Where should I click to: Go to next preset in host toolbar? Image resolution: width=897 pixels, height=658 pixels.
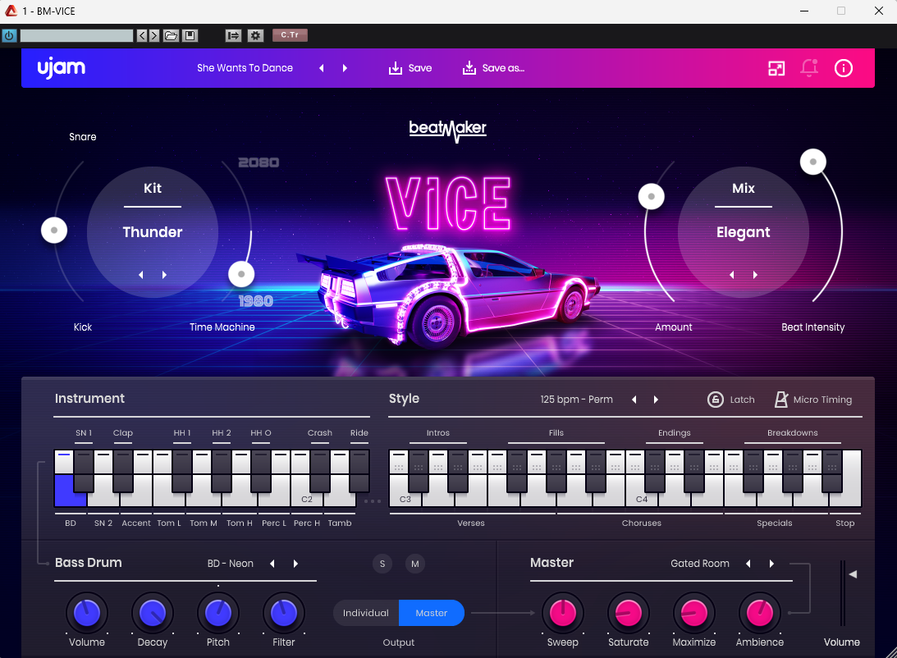coord(154,35)
